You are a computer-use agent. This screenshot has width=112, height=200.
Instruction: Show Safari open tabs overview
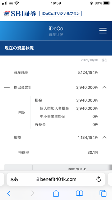(103, 193)
